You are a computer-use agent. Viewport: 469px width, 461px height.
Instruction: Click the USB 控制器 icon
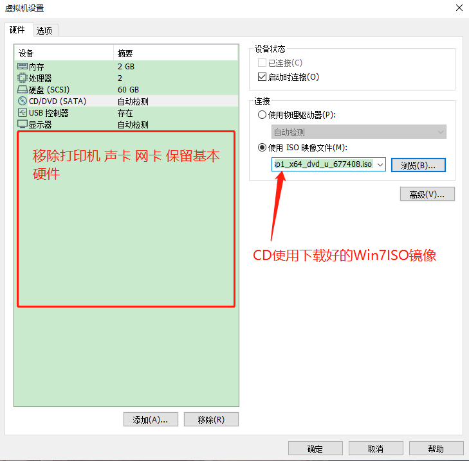pyautogui.click(x=23, y=112)
